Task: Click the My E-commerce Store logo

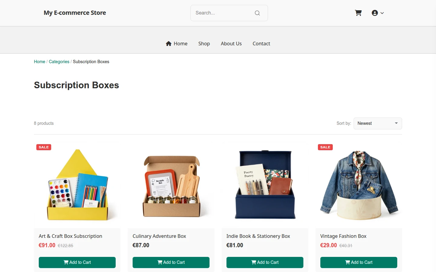Action: pyautogui.click(x=75, y=13)
